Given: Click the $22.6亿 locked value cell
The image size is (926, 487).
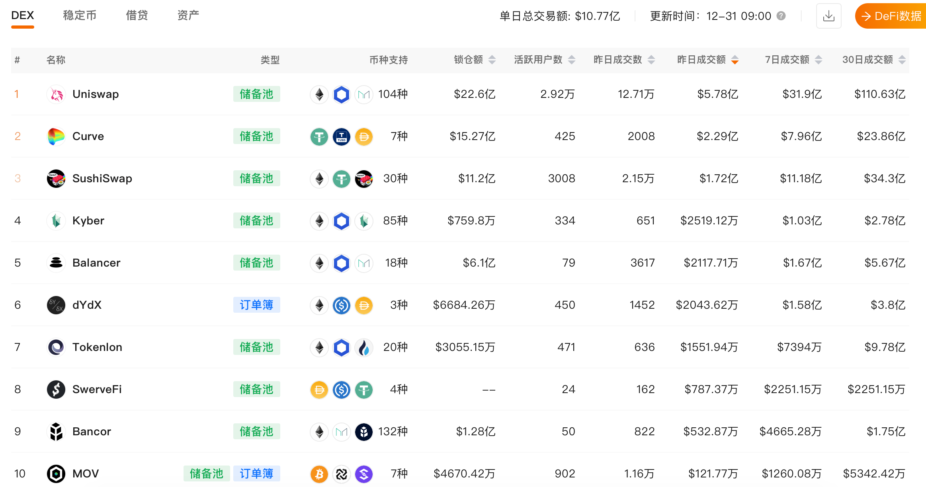Looking at the screenshot, I should [475, 94].
